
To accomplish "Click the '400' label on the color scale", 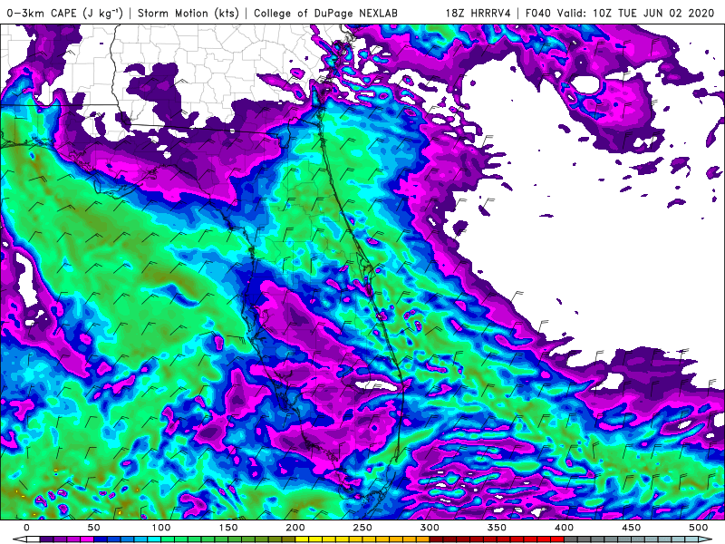I will [x=564, y=528].
